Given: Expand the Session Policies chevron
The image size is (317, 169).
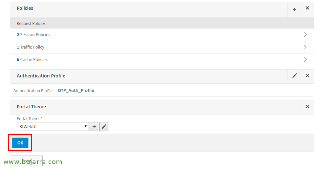Looking at the screenshot, I should click(305, 35).
